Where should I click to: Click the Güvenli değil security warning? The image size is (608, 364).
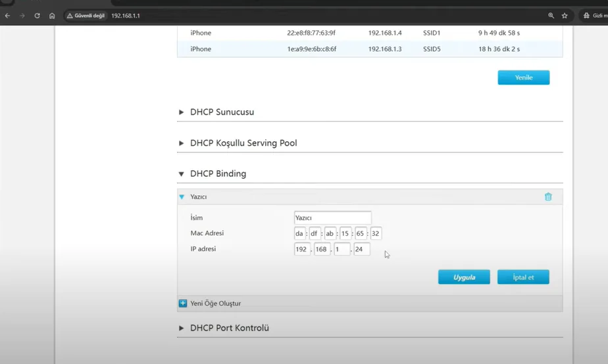[86, 15]
